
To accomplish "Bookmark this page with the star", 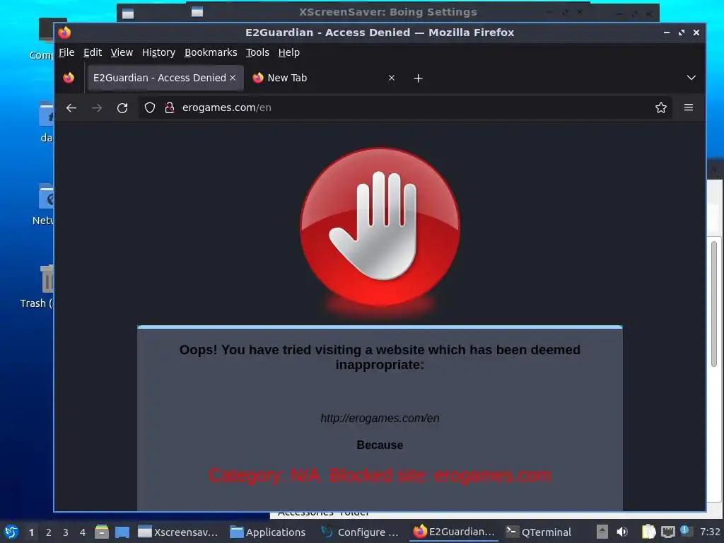I will point(661,107).
